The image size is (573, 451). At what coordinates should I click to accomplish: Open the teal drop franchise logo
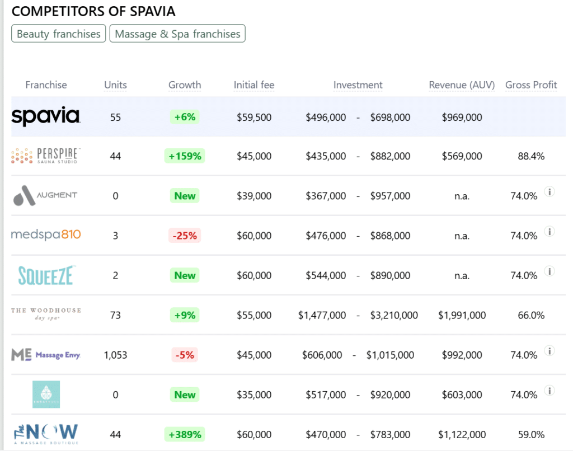46,394
